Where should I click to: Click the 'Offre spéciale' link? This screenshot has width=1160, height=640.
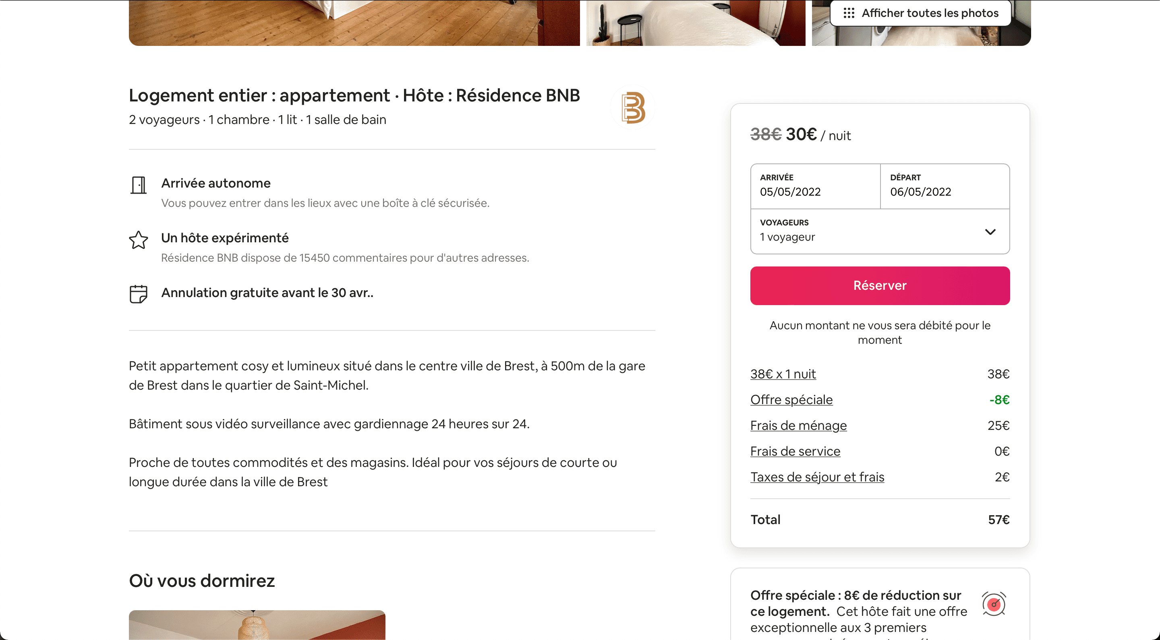pos(791,400)
